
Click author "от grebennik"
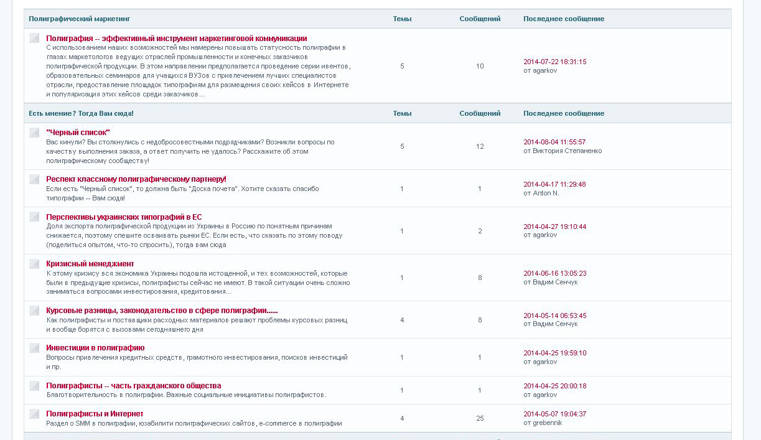click(x=543, y=423)
